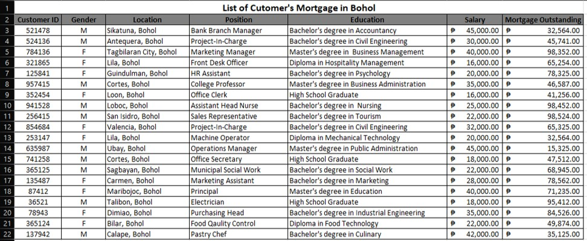
Task: Select row header number 5
Action: click(7, 52)
